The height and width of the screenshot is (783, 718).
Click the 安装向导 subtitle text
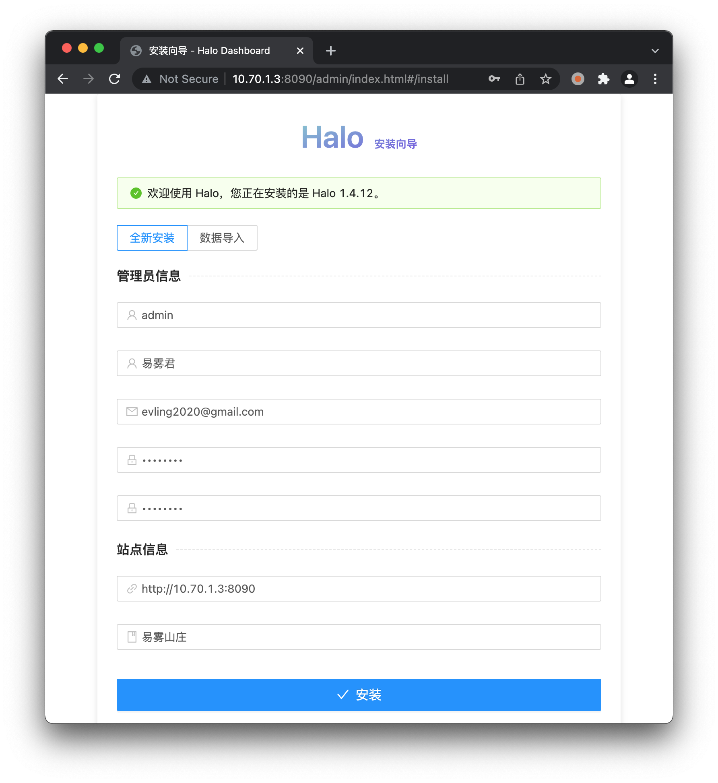(396, 144)
